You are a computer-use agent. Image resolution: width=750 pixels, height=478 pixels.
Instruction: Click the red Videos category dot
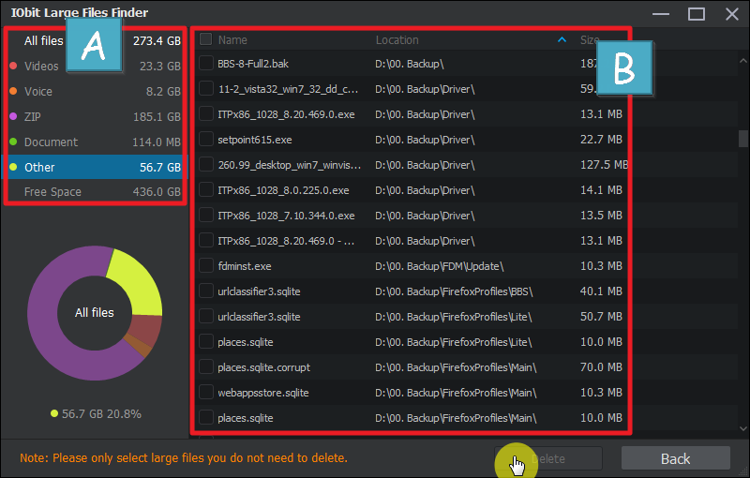tap(12, 67)
